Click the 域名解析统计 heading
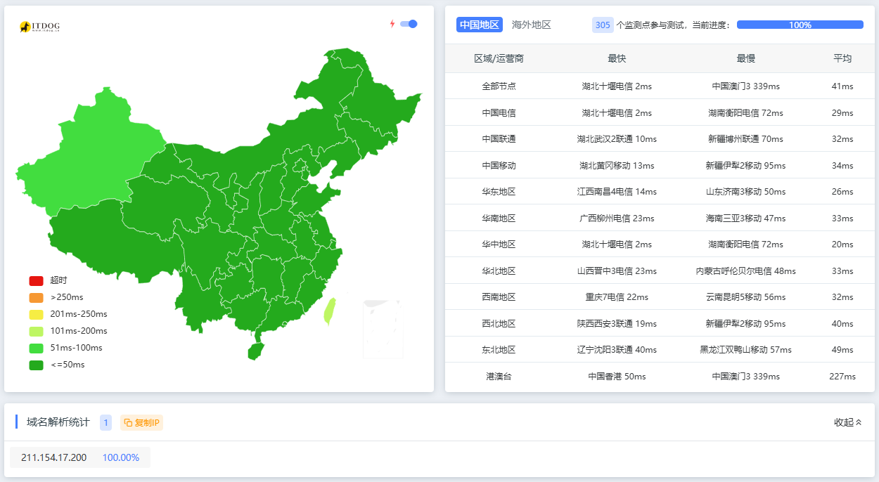The width and height of the screenshot is (879, 482). 58,422
